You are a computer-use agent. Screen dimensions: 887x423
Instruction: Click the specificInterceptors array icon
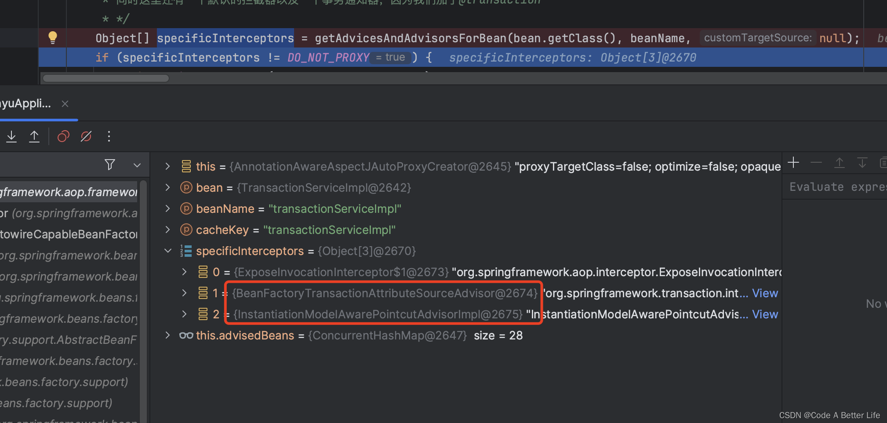[186, 251]
